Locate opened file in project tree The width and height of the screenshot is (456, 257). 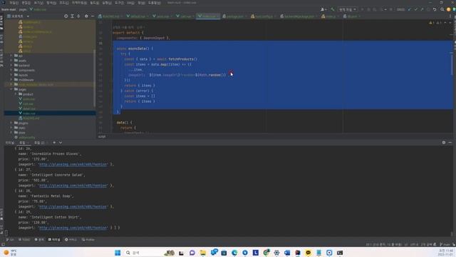click(x=66, y=16)
